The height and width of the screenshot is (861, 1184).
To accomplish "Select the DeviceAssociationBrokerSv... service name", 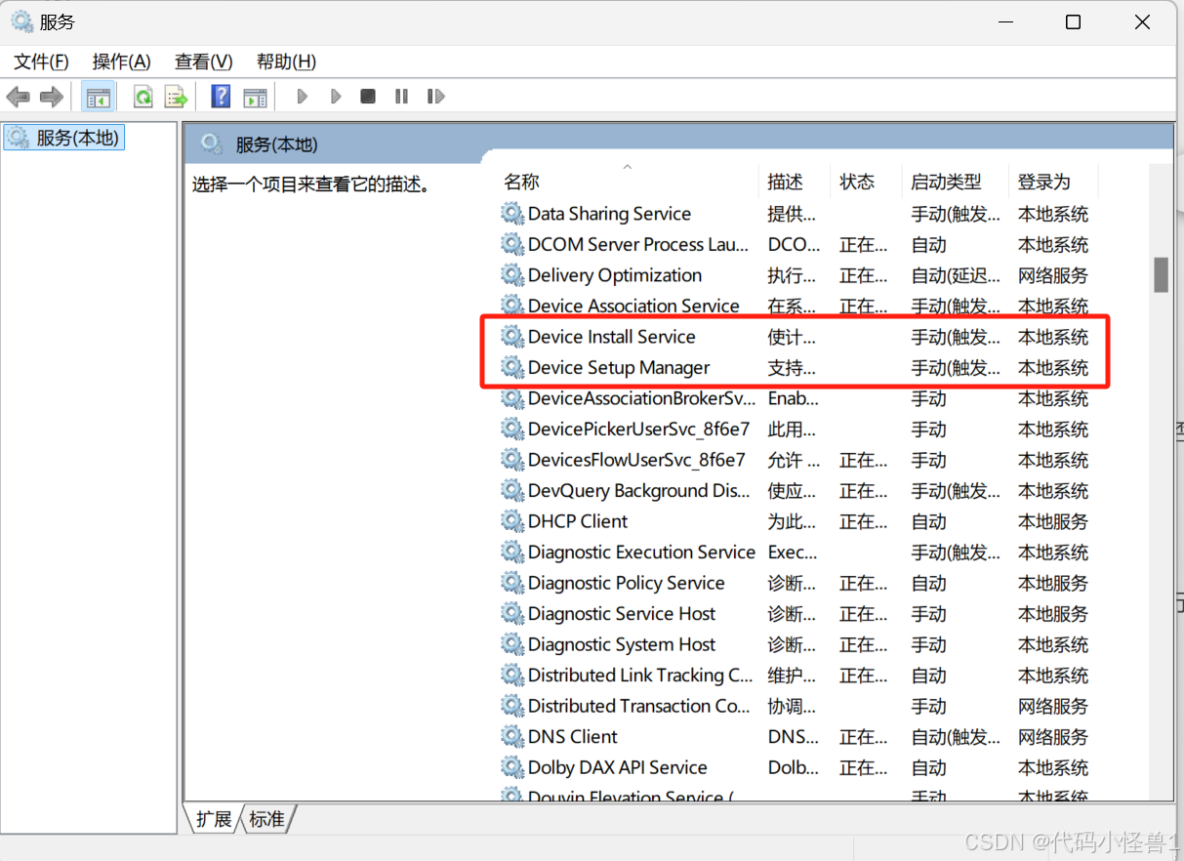I will [x=641, y=398].
